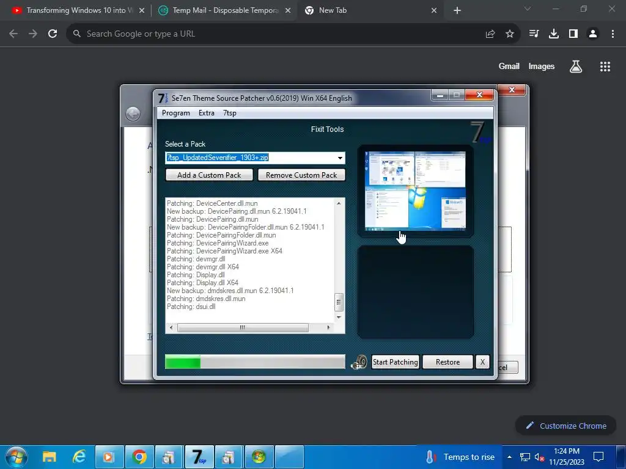Expand the Select a Pack dropdown arrow
This screenshot has height=469, width=626.
point(340,158)
